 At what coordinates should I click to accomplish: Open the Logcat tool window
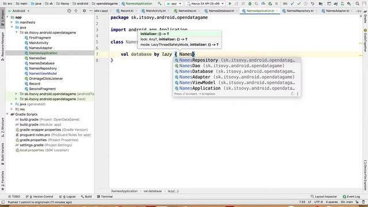click(67, 197)
